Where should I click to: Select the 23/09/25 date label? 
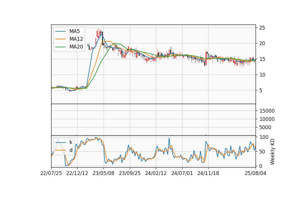130,173
